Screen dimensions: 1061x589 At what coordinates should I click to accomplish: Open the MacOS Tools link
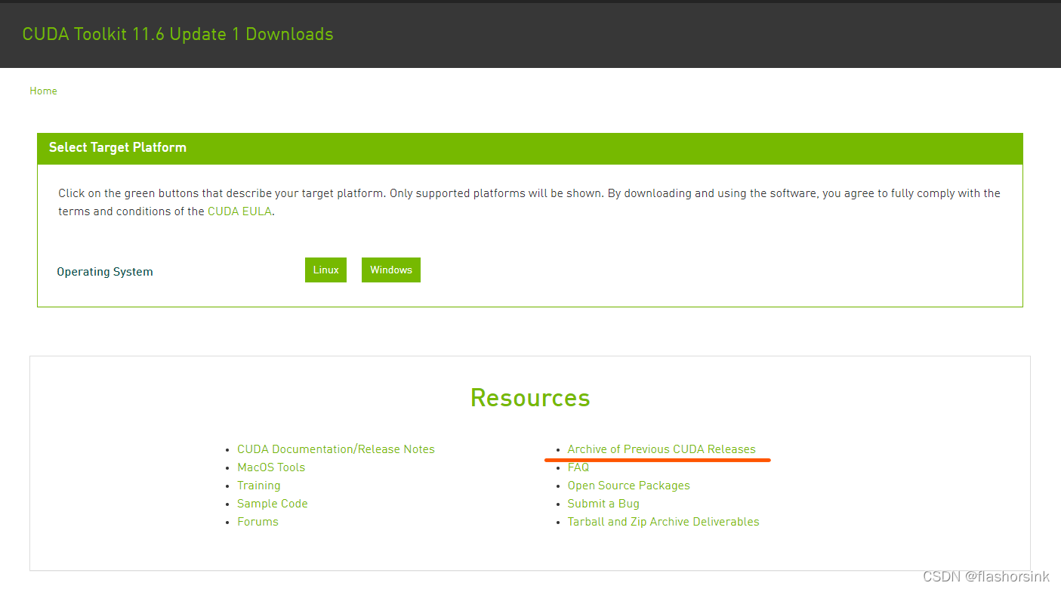(271, 467)
